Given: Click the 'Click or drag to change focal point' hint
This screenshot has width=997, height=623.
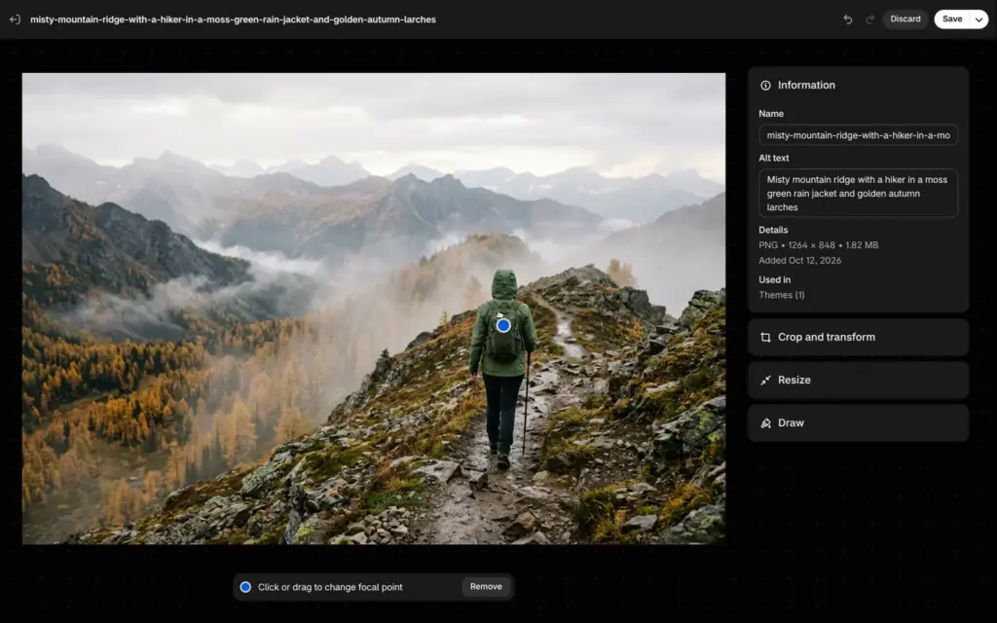Looking at the screenshot, I should (330, 587).
